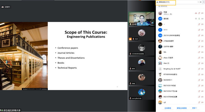Click the eye icon on the host's row
205x112 pixels.
click(x=196, y=13)
